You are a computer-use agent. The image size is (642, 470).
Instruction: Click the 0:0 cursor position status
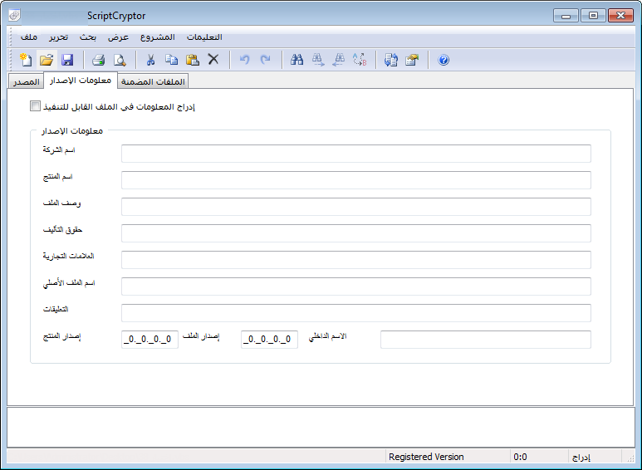[520, 457]
